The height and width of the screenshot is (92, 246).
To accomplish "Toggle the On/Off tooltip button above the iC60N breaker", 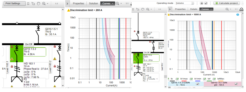I will pyautogui.click(x=147, y=52).
